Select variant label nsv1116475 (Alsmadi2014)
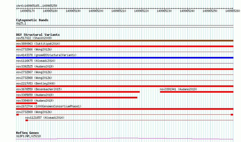 [x=36, y=61]
